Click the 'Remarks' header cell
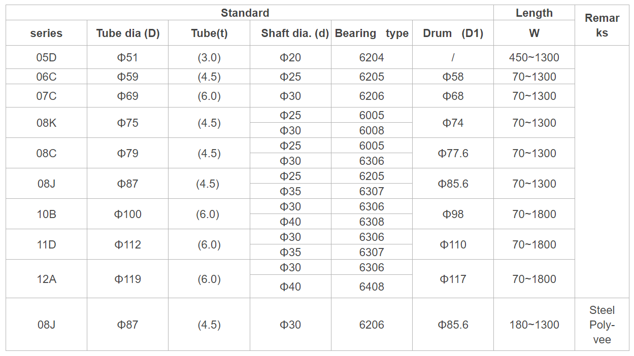 (602, 25)
